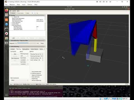Open the Start State dropdown
134x100 pixels.
24,60
